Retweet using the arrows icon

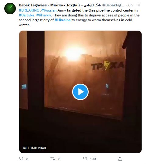point(53,159)
